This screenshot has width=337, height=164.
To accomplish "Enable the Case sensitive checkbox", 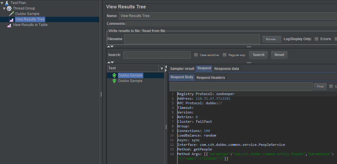I will click(x=196, y=55).
